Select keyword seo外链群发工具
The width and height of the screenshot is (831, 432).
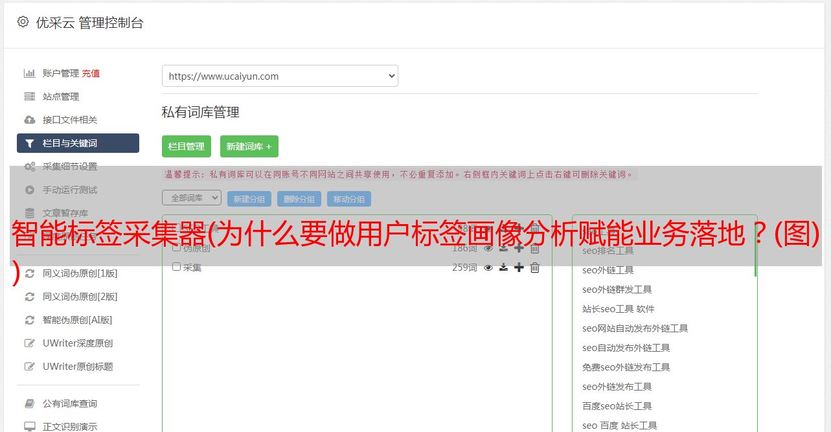(617, 290)
